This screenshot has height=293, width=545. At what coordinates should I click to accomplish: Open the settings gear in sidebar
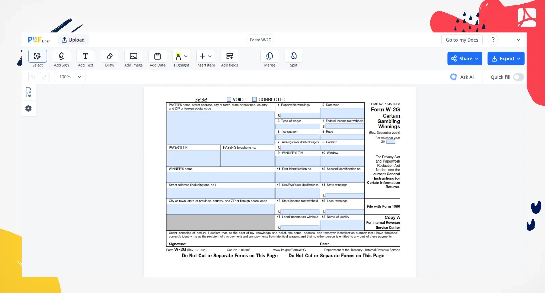tap(28, 108)
